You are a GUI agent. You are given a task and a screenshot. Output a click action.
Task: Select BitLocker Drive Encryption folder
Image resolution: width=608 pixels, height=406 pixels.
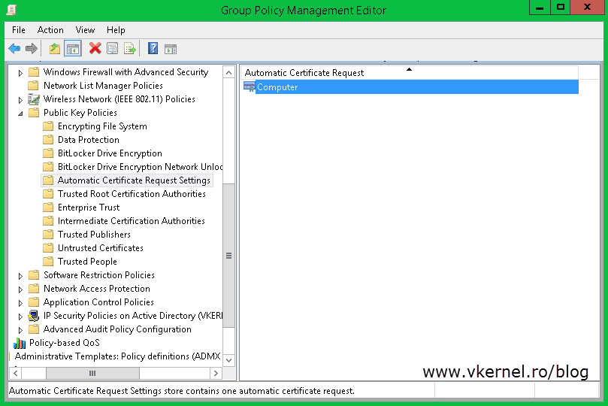(x=110, y=153)
